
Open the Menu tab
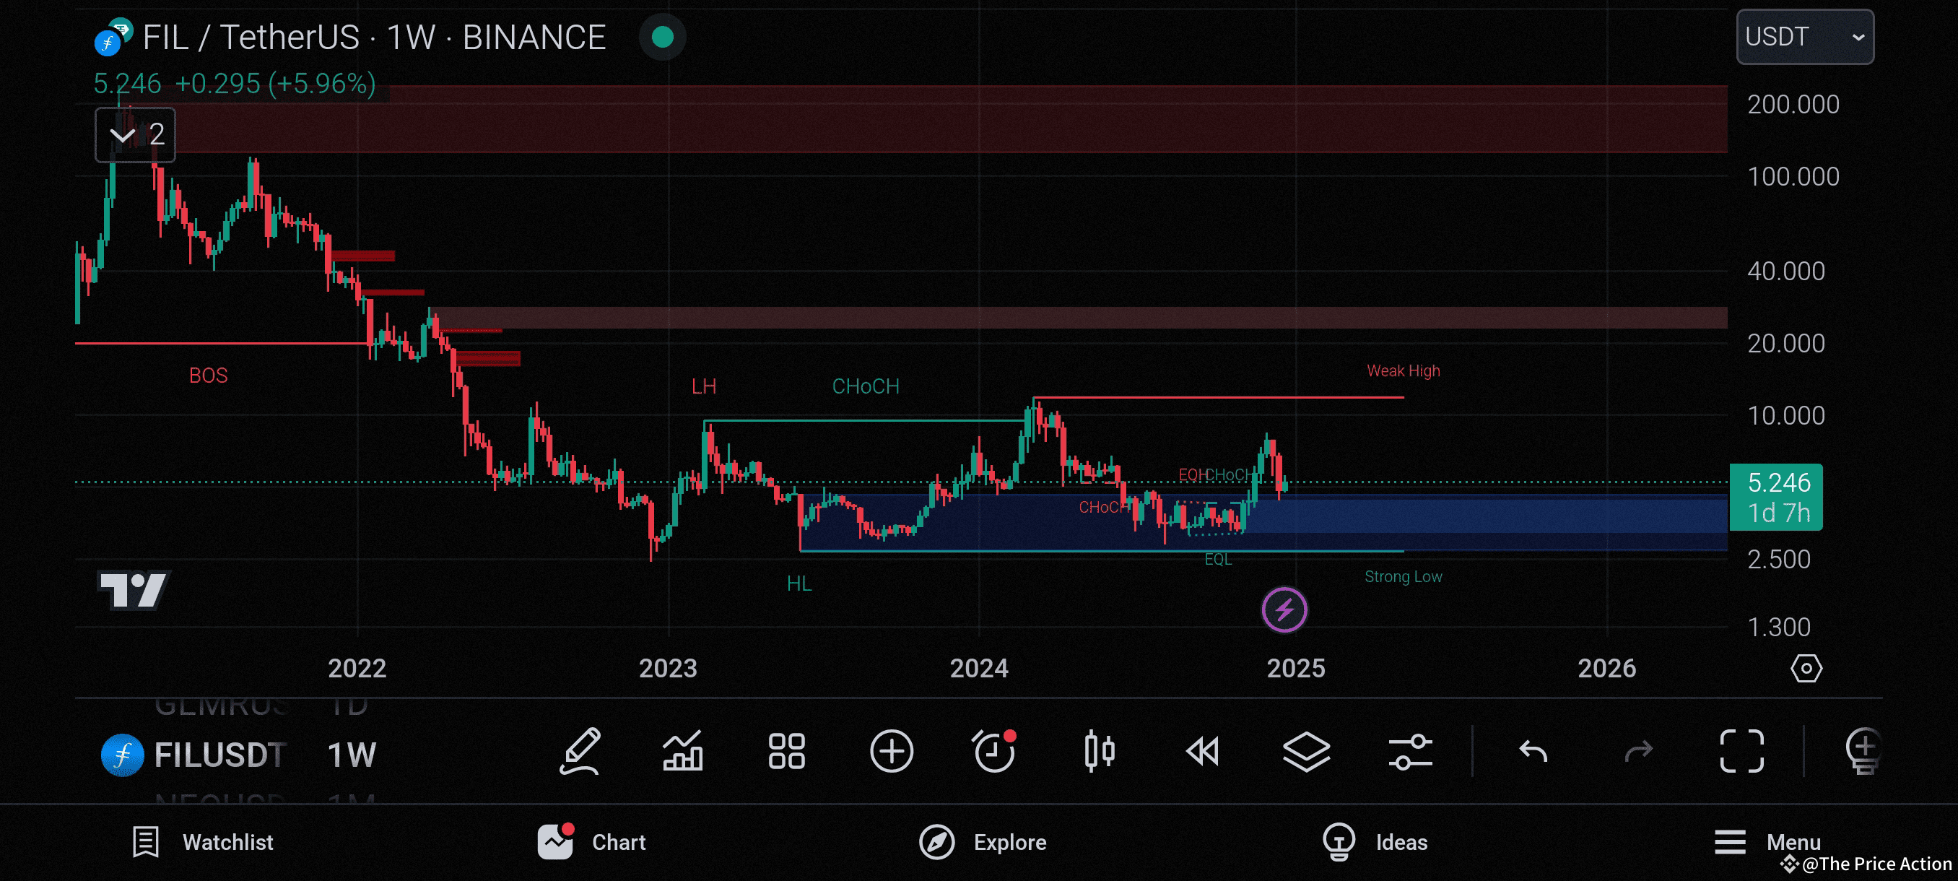pyautogui.click(x=1767, y=842)
